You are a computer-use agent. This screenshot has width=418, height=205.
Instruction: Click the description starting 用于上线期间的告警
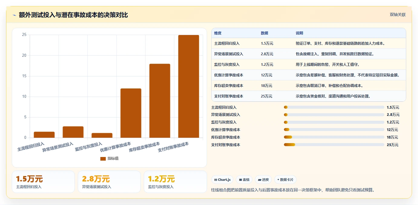(327, 65)
